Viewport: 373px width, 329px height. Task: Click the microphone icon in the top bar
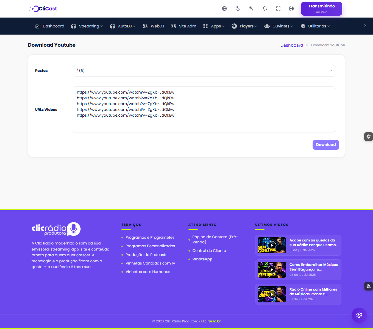251,9
